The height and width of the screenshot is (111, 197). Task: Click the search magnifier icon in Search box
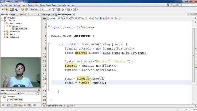pyautogui.click(x=168, y=5)
